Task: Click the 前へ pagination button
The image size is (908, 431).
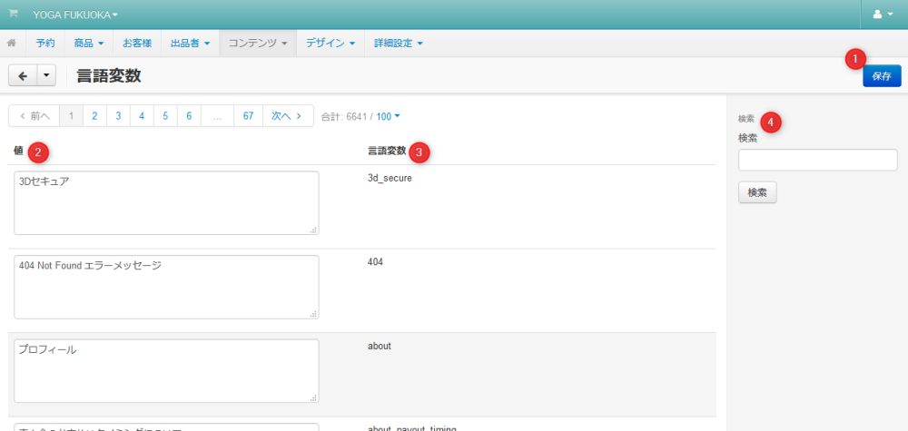Action: (35, 116)
